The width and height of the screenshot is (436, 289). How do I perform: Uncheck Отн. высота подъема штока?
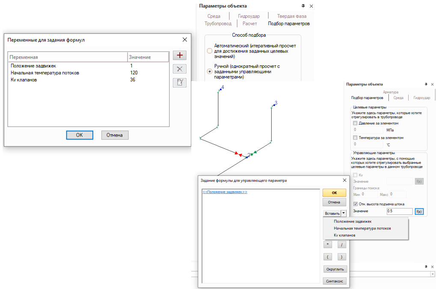point(355,204)
